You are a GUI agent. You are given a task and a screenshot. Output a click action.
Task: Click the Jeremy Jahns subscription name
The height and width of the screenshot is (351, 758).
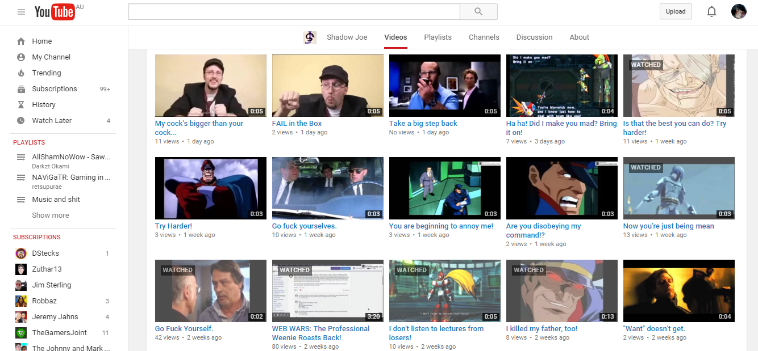(55, 317)
